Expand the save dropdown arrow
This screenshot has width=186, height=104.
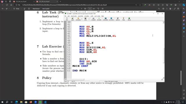coord(89,19)
